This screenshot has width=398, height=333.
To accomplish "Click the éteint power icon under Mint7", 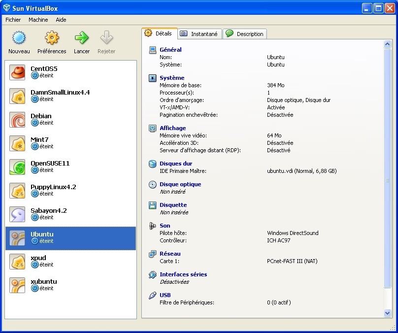I will (x=35, y=146).
